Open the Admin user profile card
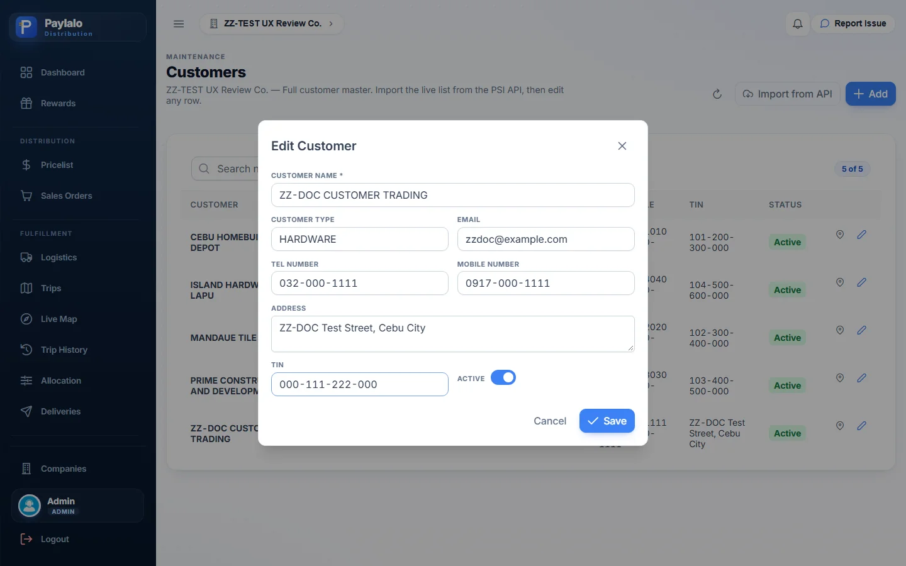This screenshot has width=906, height=566. (x=78, y=506)
